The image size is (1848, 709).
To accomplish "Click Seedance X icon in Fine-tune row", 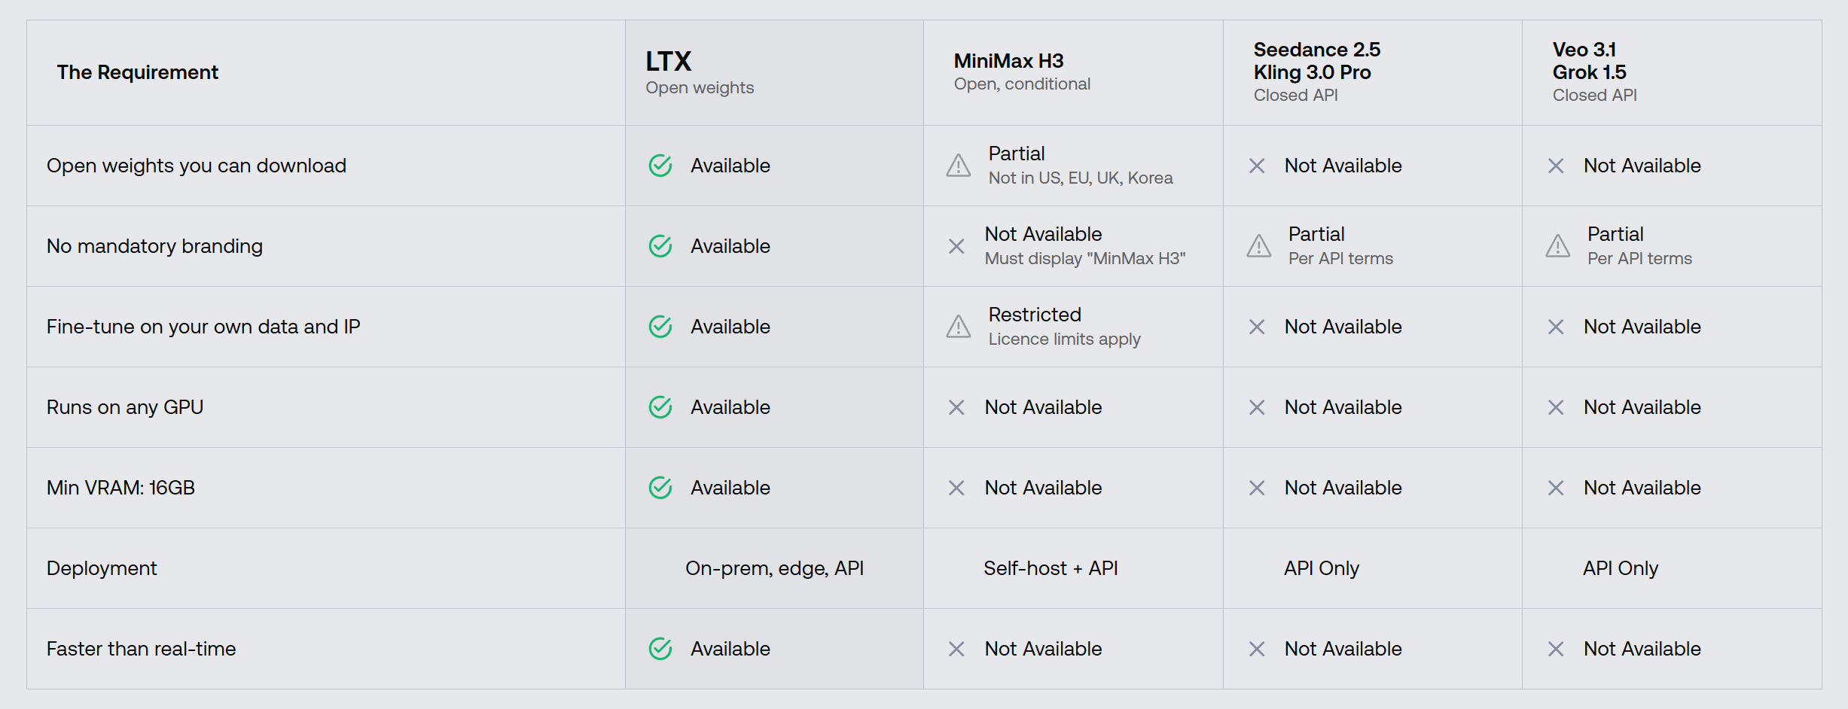I will (x=1257, y=327).
